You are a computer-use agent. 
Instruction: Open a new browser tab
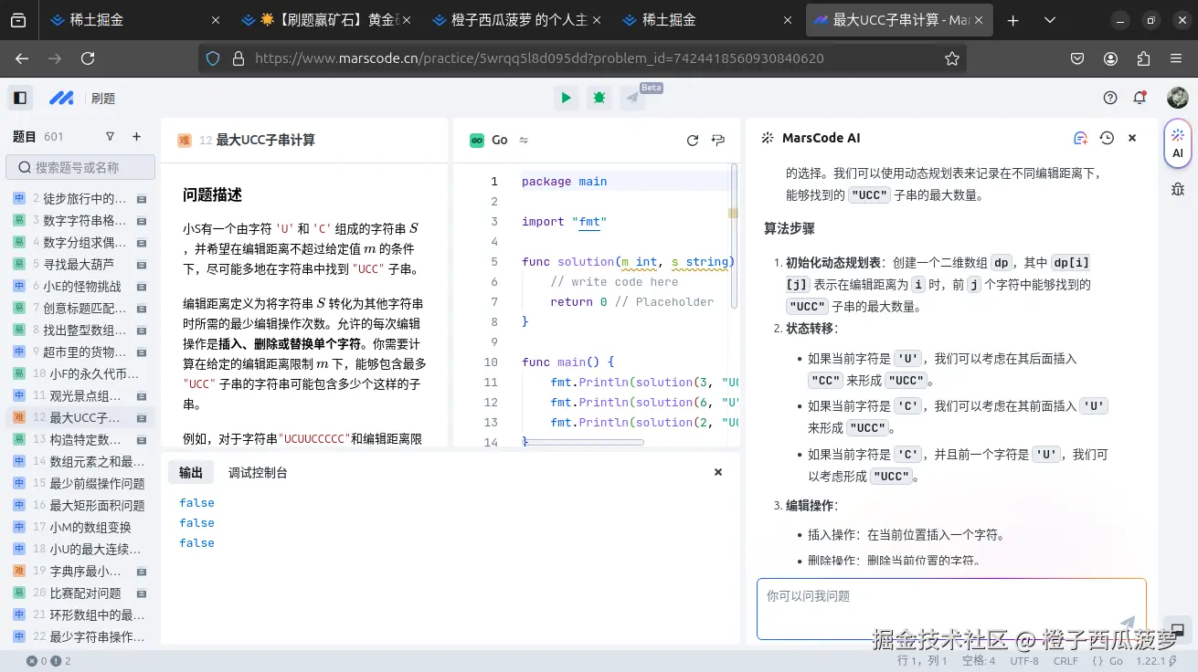coord(1012,19)
